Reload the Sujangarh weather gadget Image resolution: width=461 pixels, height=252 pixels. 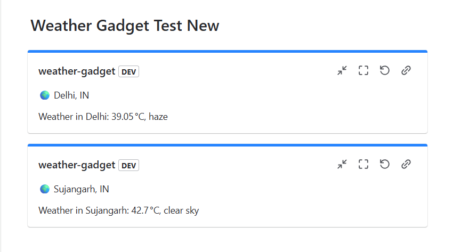385,164
